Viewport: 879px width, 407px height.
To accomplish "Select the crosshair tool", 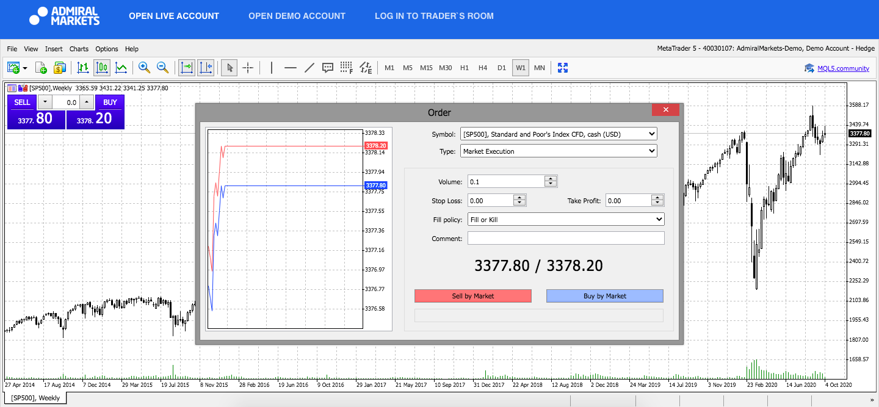I will (248, 67).
